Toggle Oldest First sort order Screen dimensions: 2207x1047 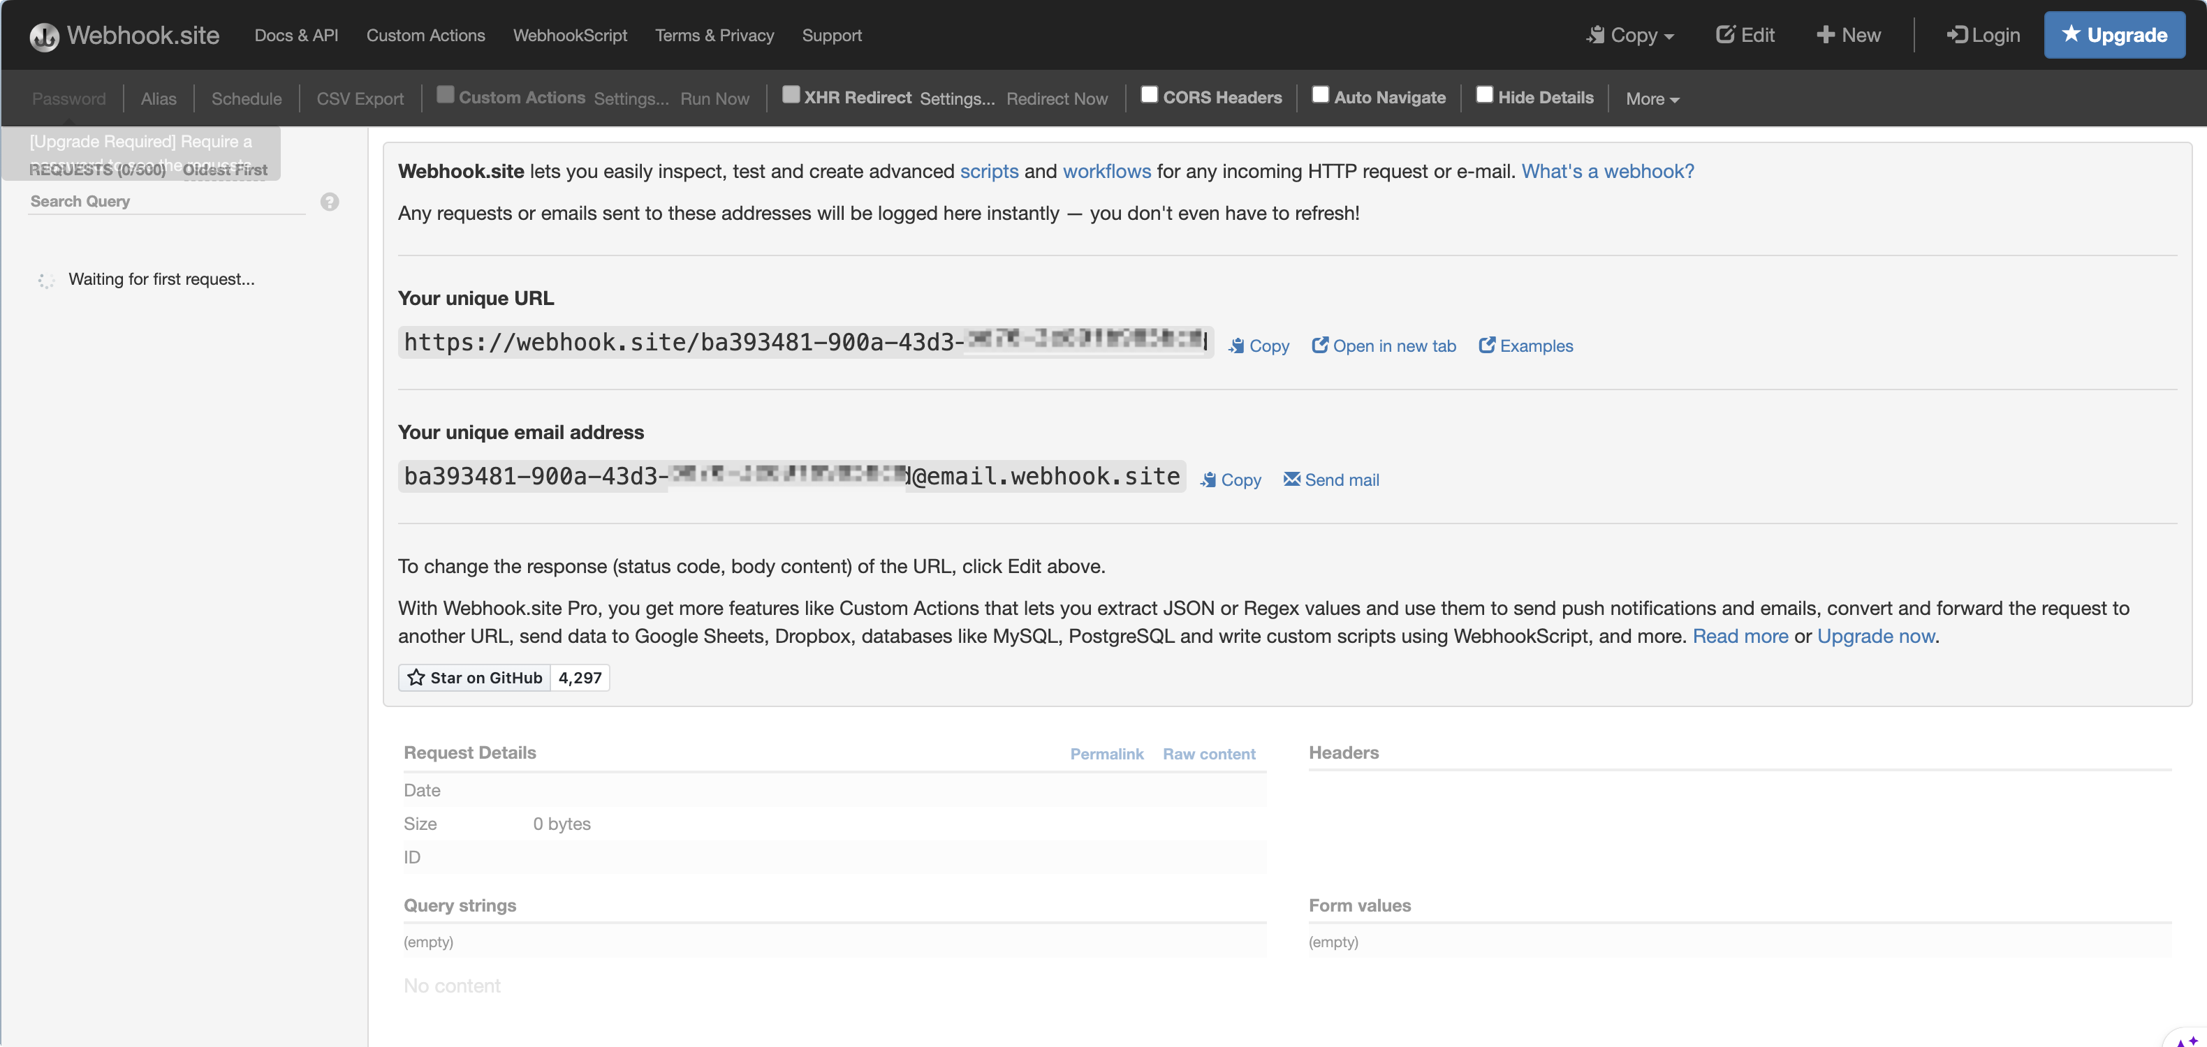224,170
